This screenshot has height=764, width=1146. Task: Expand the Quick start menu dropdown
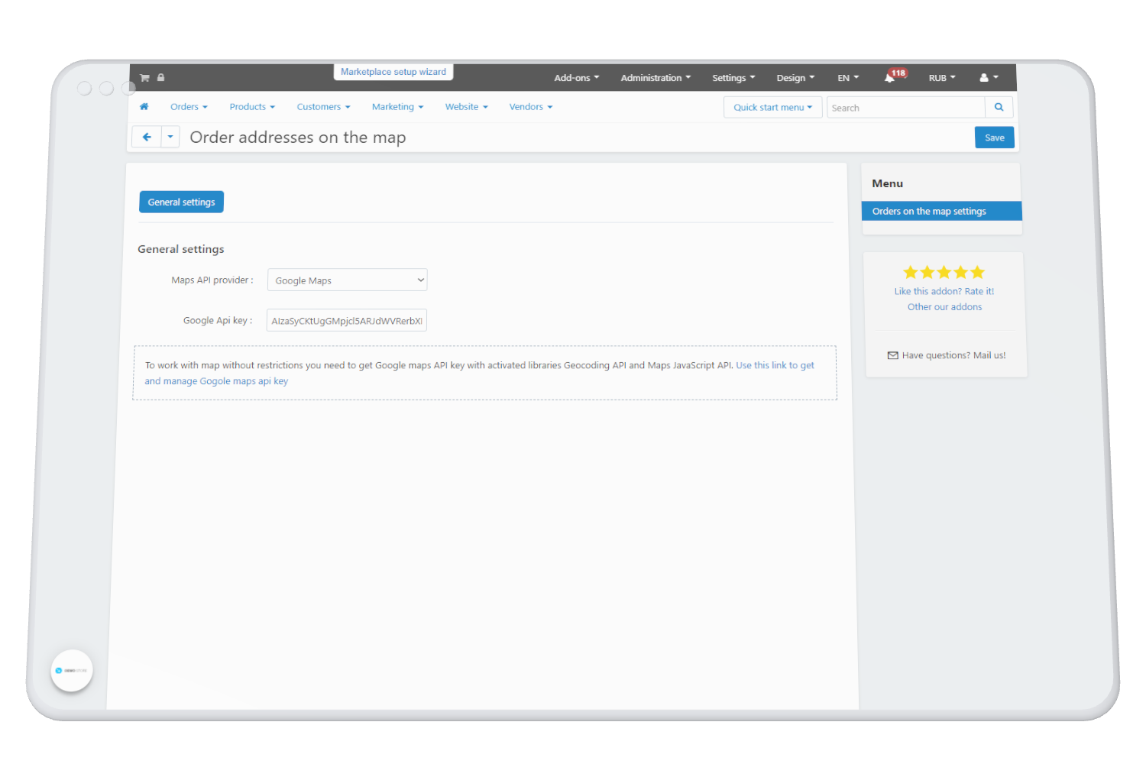[x=772, y=108]
